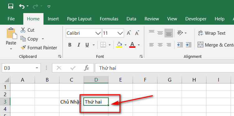This screenshot has width=234, height=116.
Task: Open Clipboard pane dialog launcher
Action: point(60,56)
